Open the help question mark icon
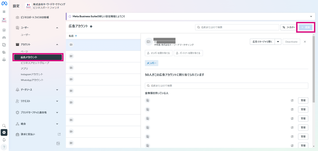 pos(4,147)
